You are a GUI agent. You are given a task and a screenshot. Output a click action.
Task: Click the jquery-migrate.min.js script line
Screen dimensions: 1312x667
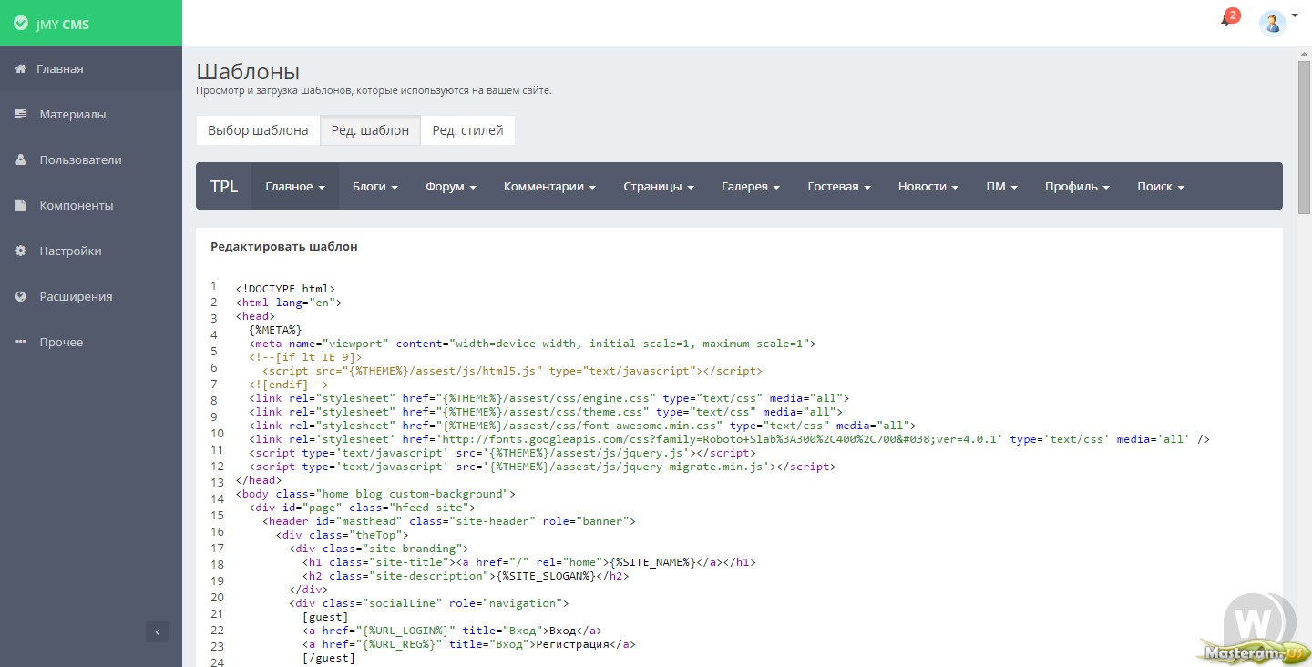point(542,467)
